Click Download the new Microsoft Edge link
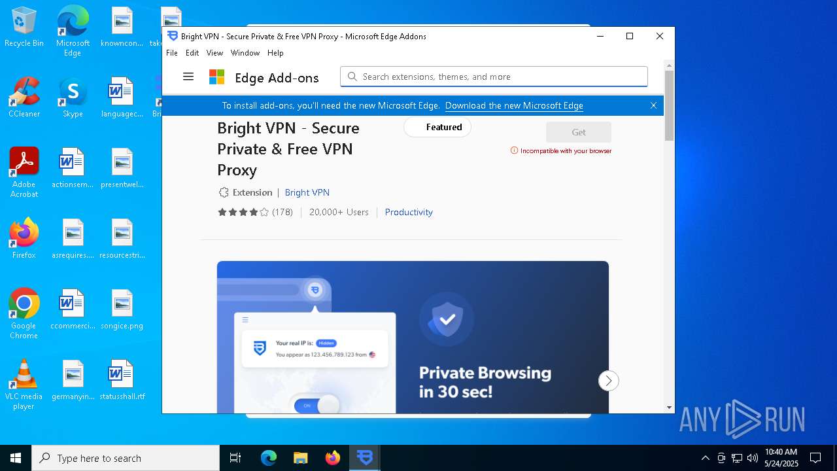 pos(514,105)
